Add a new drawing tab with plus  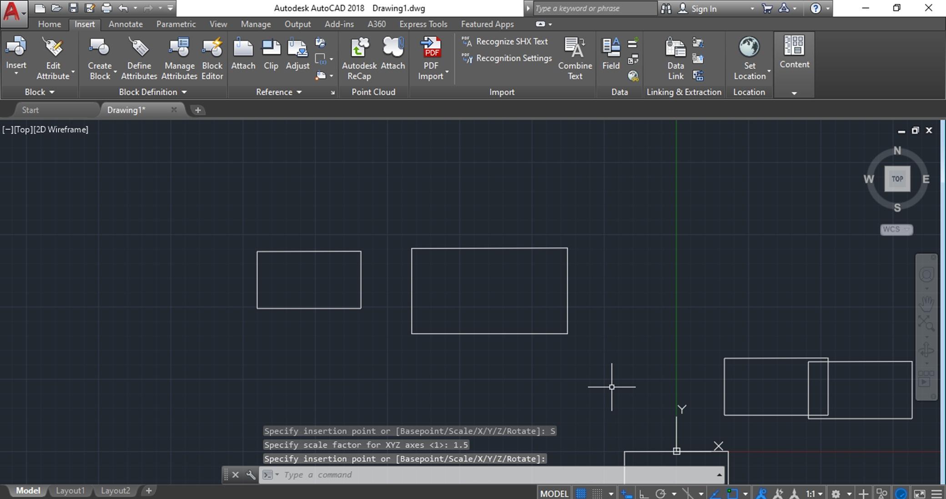(x=198, y=110)
